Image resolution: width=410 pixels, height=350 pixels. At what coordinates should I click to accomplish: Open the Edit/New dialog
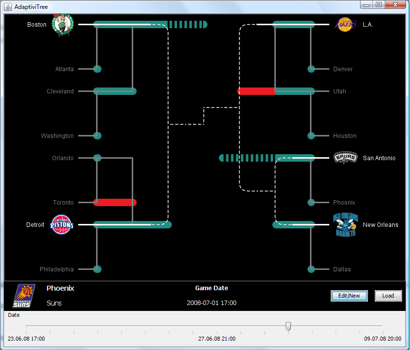pyautogui.click(x=349, y=296)
